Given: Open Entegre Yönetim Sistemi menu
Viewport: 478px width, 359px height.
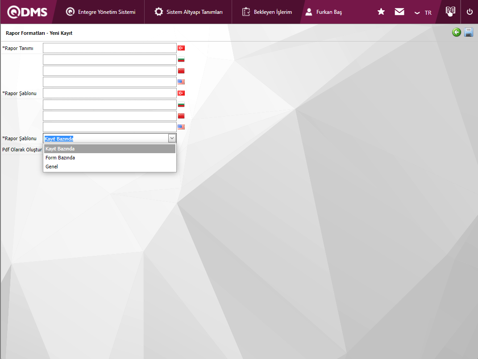Looking at the screenshot, I should [x=100, y=12].
